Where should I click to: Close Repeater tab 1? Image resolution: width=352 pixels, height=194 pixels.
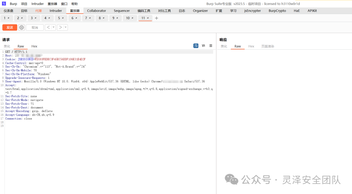pyautogui.click(x=8, y=18)
